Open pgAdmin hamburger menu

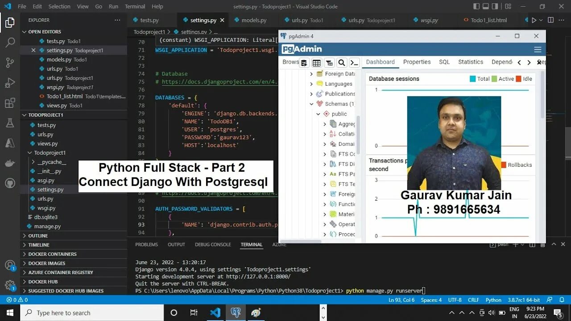[538, 49]
